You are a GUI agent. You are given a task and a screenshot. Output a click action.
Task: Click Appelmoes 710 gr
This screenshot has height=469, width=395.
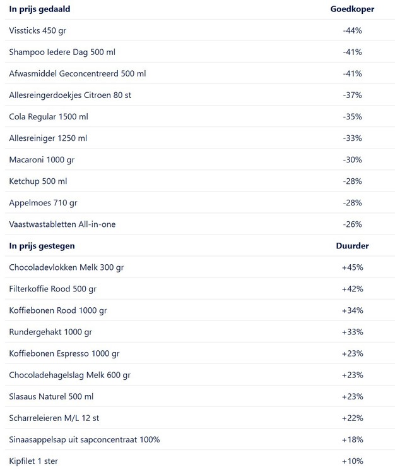43,202
